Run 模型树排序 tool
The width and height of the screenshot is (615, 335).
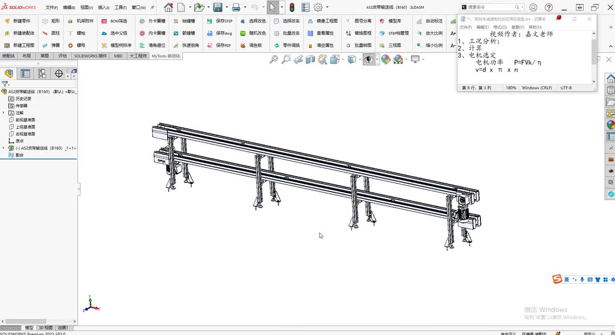tap(116, 45)
